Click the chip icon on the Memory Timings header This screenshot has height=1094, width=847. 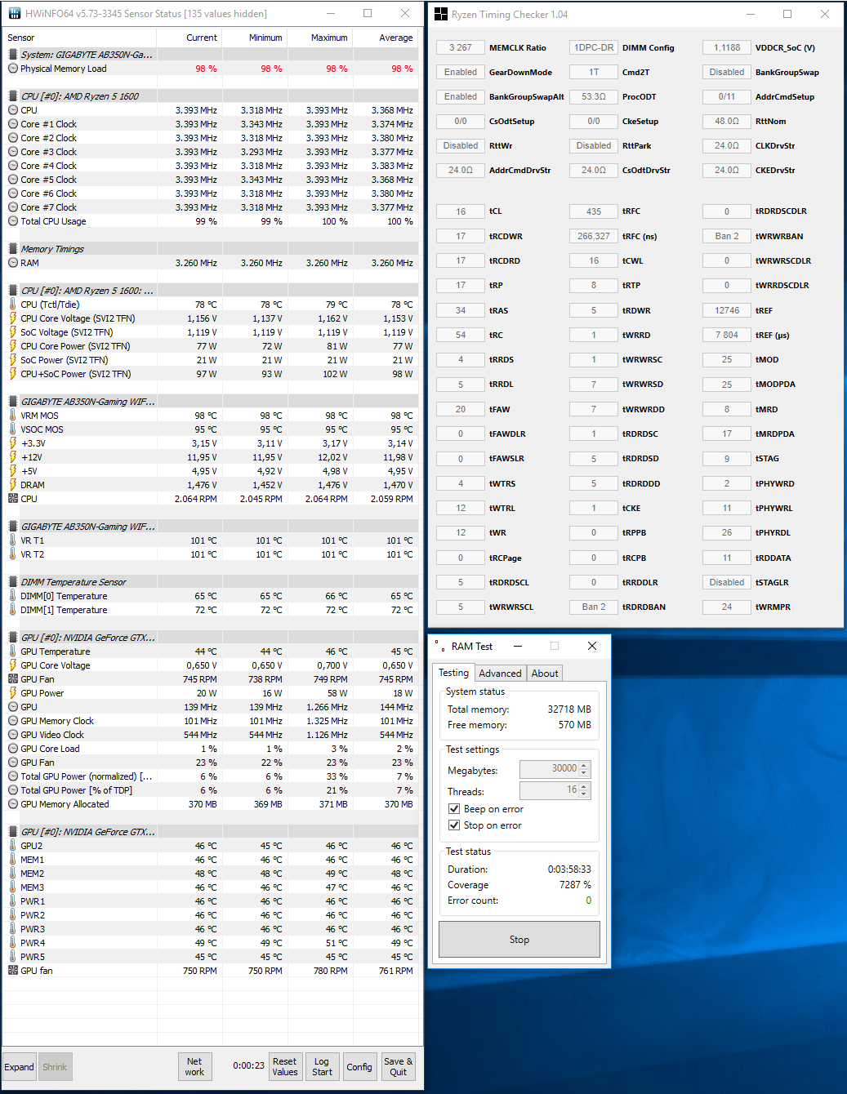(x=11, y=248)
